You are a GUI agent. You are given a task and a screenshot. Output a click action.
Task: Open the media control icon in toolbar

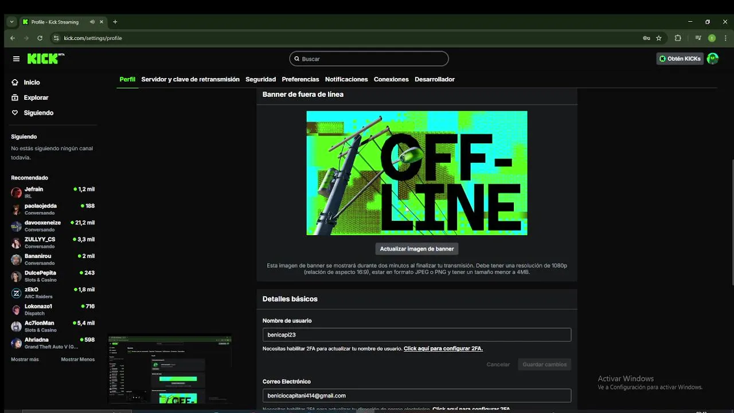tap(698, 38)
